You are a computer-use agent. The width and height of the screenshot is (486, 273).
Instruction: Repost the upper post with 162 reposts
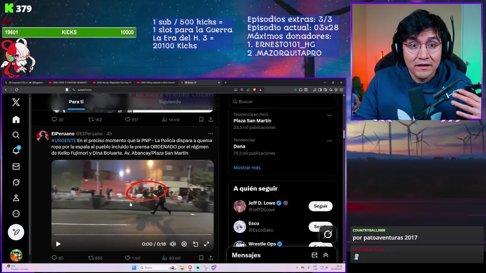coord(95,119)
